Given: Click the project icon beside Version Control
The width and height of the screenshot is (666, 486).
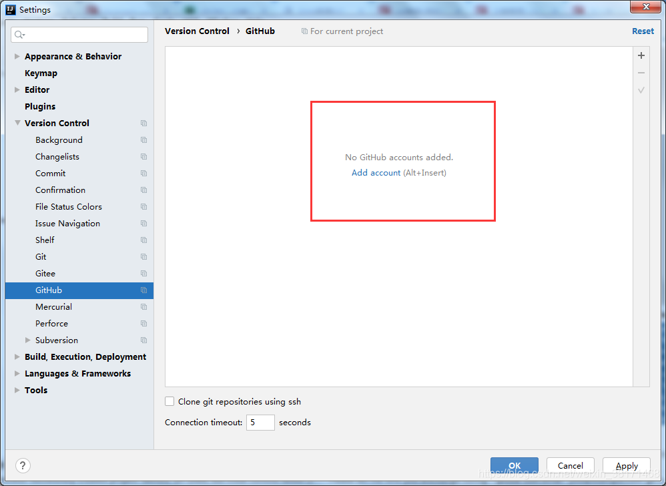Looking at the screenshot, I should click(143, 124).
